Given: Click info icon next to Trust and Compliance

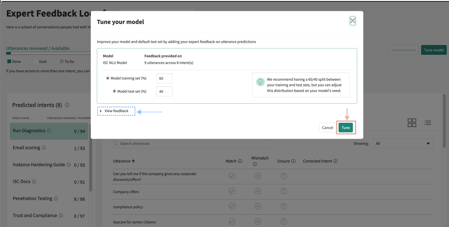Looking at the screenshot, I should coord(61,216).
